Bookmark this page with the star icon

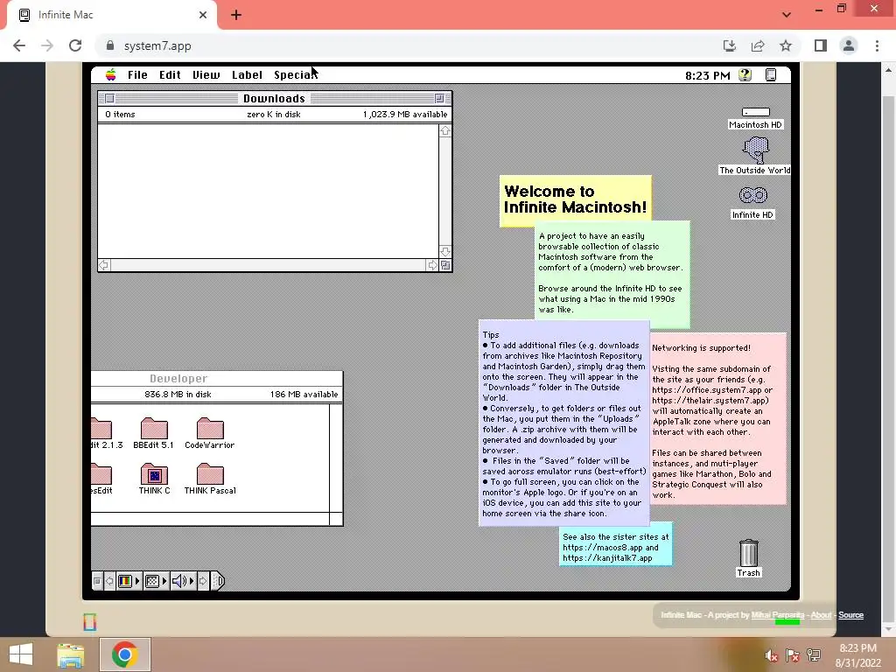[x=786, y=45]
